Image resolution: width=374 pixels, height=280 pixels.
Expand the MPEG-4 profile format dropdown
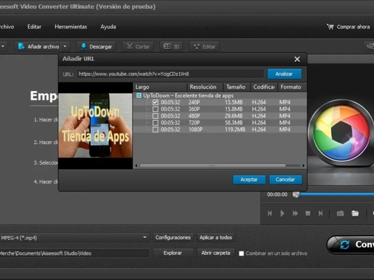[x=145, y=238]
